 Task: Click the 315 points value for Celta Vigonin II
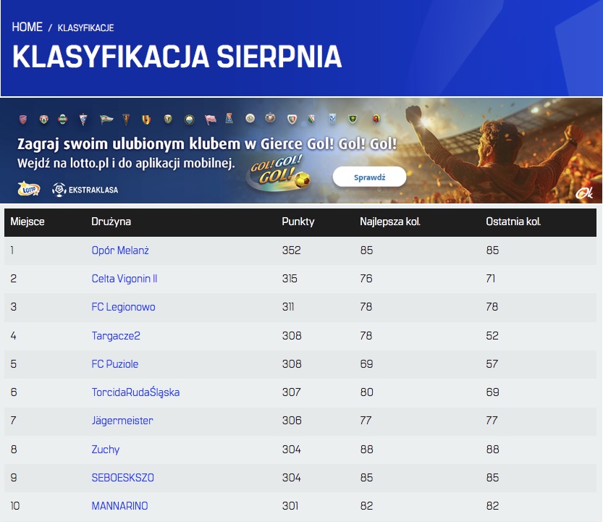coord(290,279)
